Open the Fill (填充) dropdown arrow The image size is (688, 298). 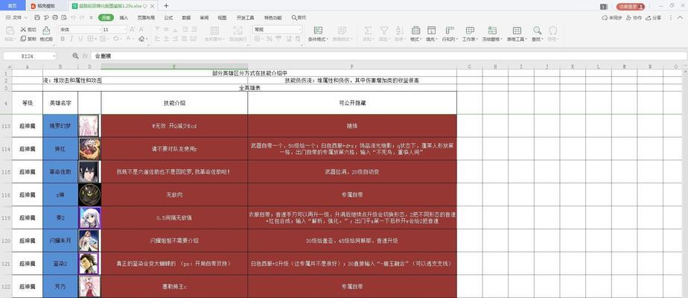[438, 39]
